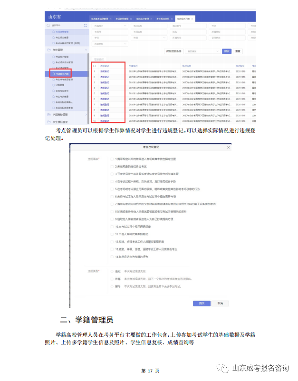This screenshot has width=298, height=381.
Task: Click the file icon beside sidebar 考试批次管理
Action: (54, 57)
